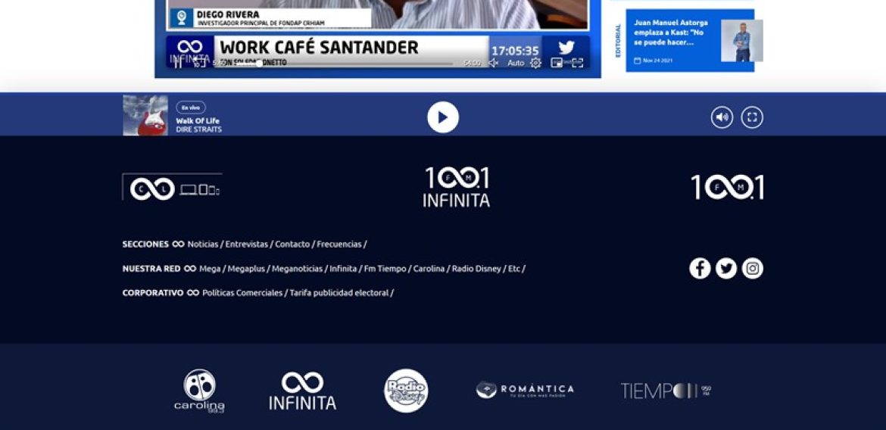Open the Auto quality selector
The width and height of the screenshot is (886, 430).
(516, 64)
